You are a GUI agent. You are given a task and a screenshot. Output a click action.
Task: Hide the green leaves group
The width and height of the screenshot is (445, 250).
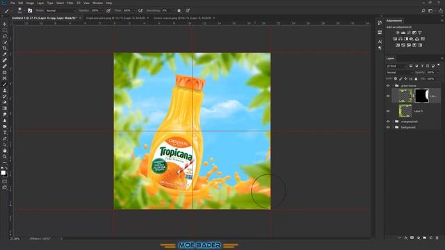(x=388, y=85)
